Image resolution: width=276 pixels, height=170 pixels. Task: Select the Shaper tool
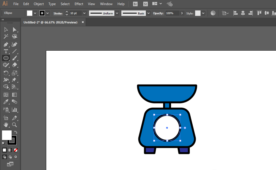coord(6,65)
